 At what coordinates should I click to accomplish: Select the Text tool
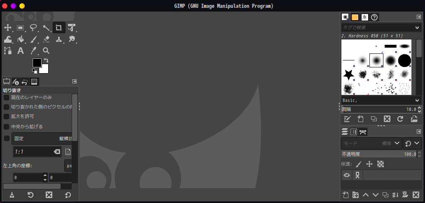21,51
